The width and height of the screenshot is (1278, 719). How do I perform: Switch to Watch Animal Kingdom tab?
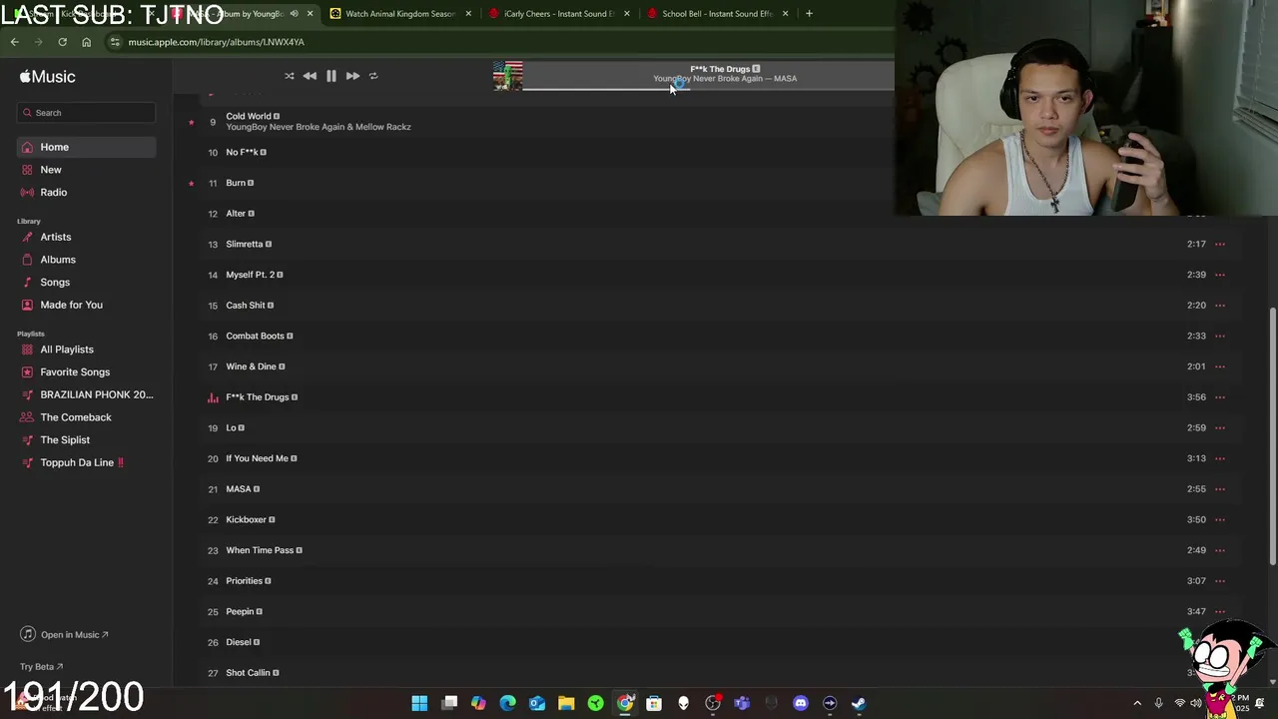400,14
